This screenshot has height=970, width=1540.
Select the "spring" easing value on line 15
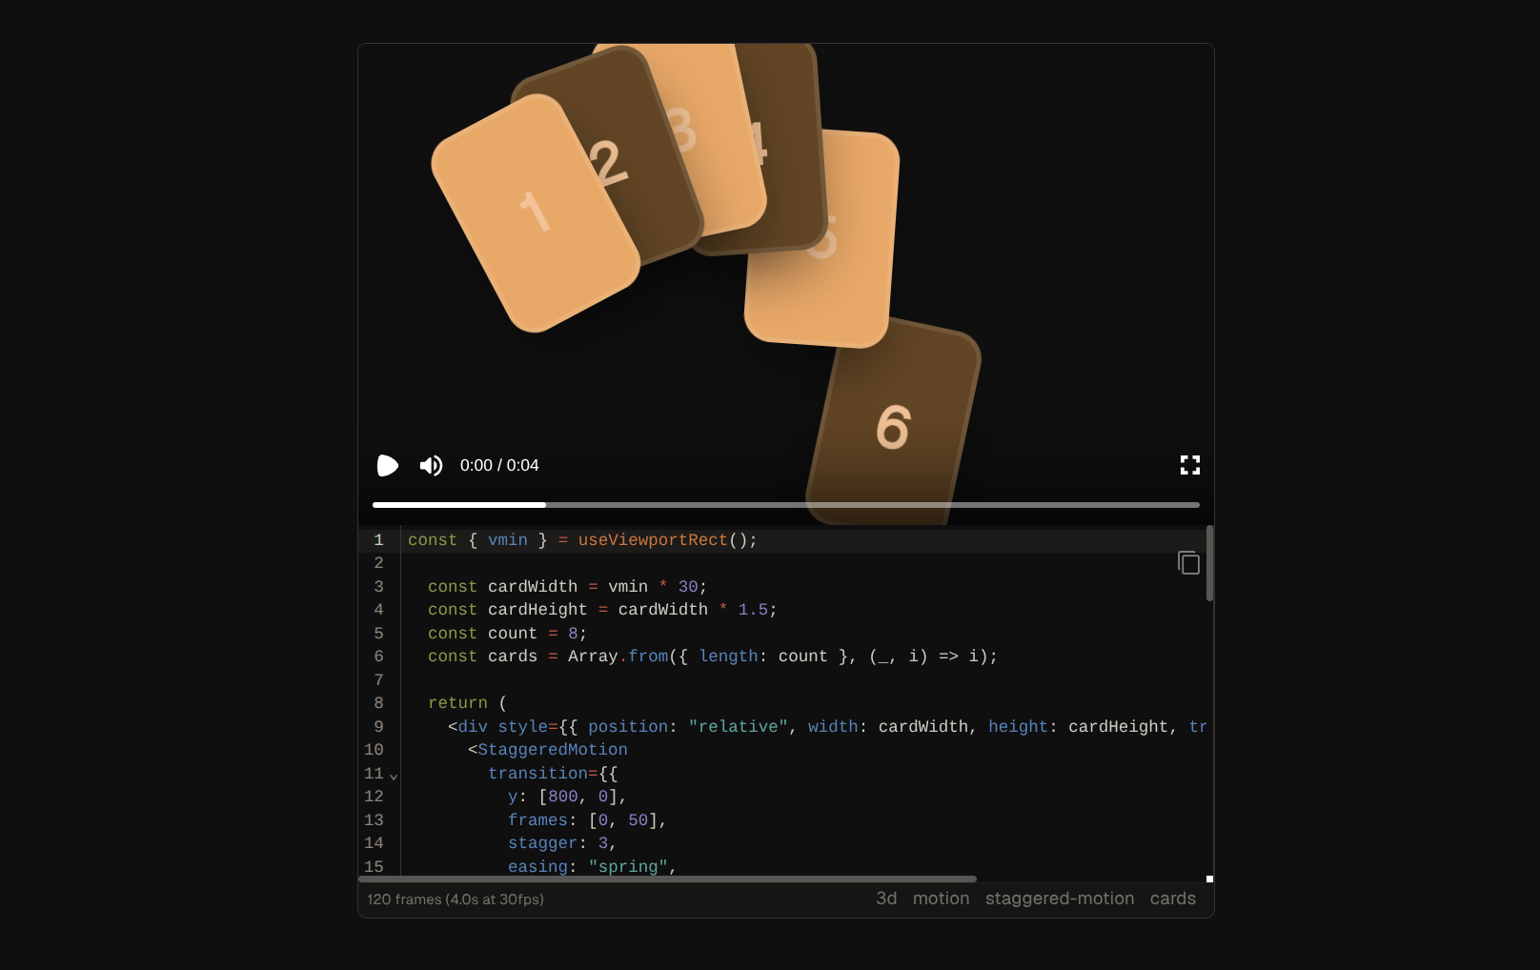pos(629,866)
